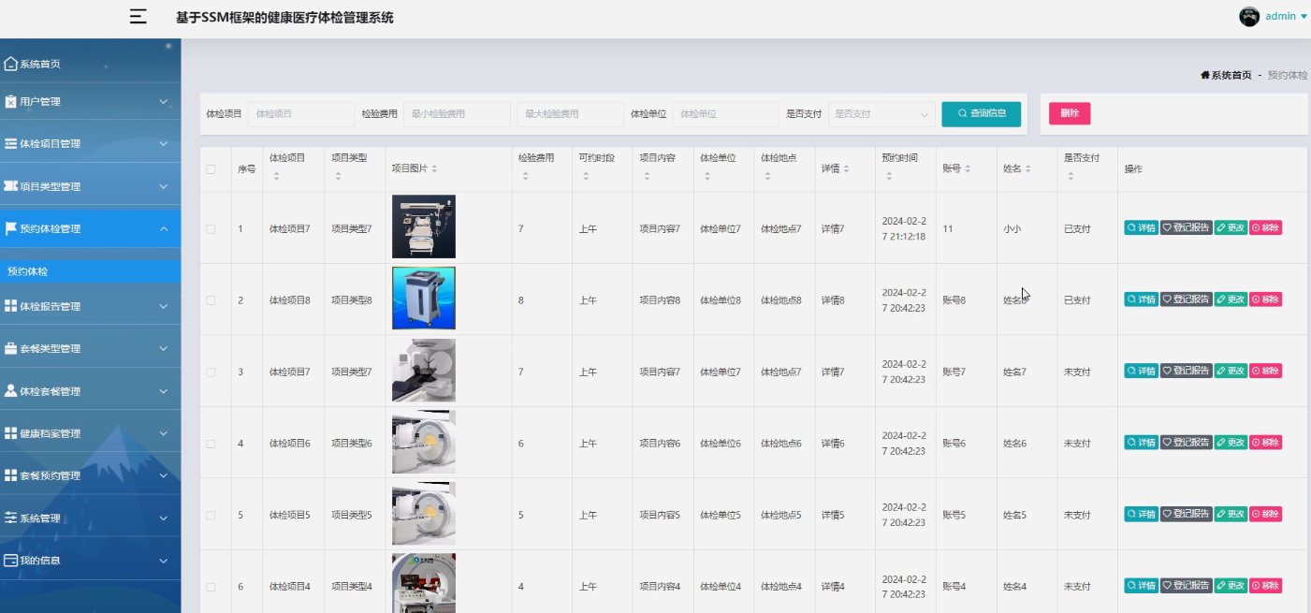Click the 系统管理 sliders icon

point(11,518)
